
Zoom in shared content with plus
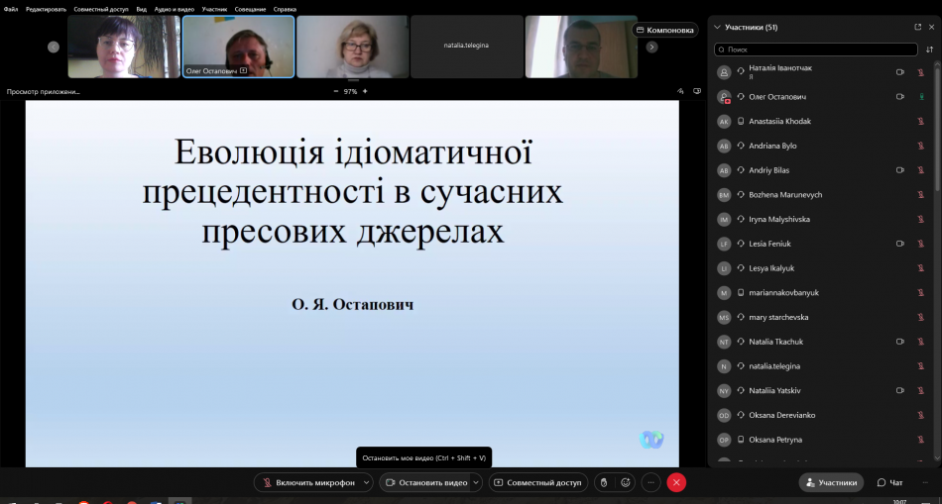365,91
